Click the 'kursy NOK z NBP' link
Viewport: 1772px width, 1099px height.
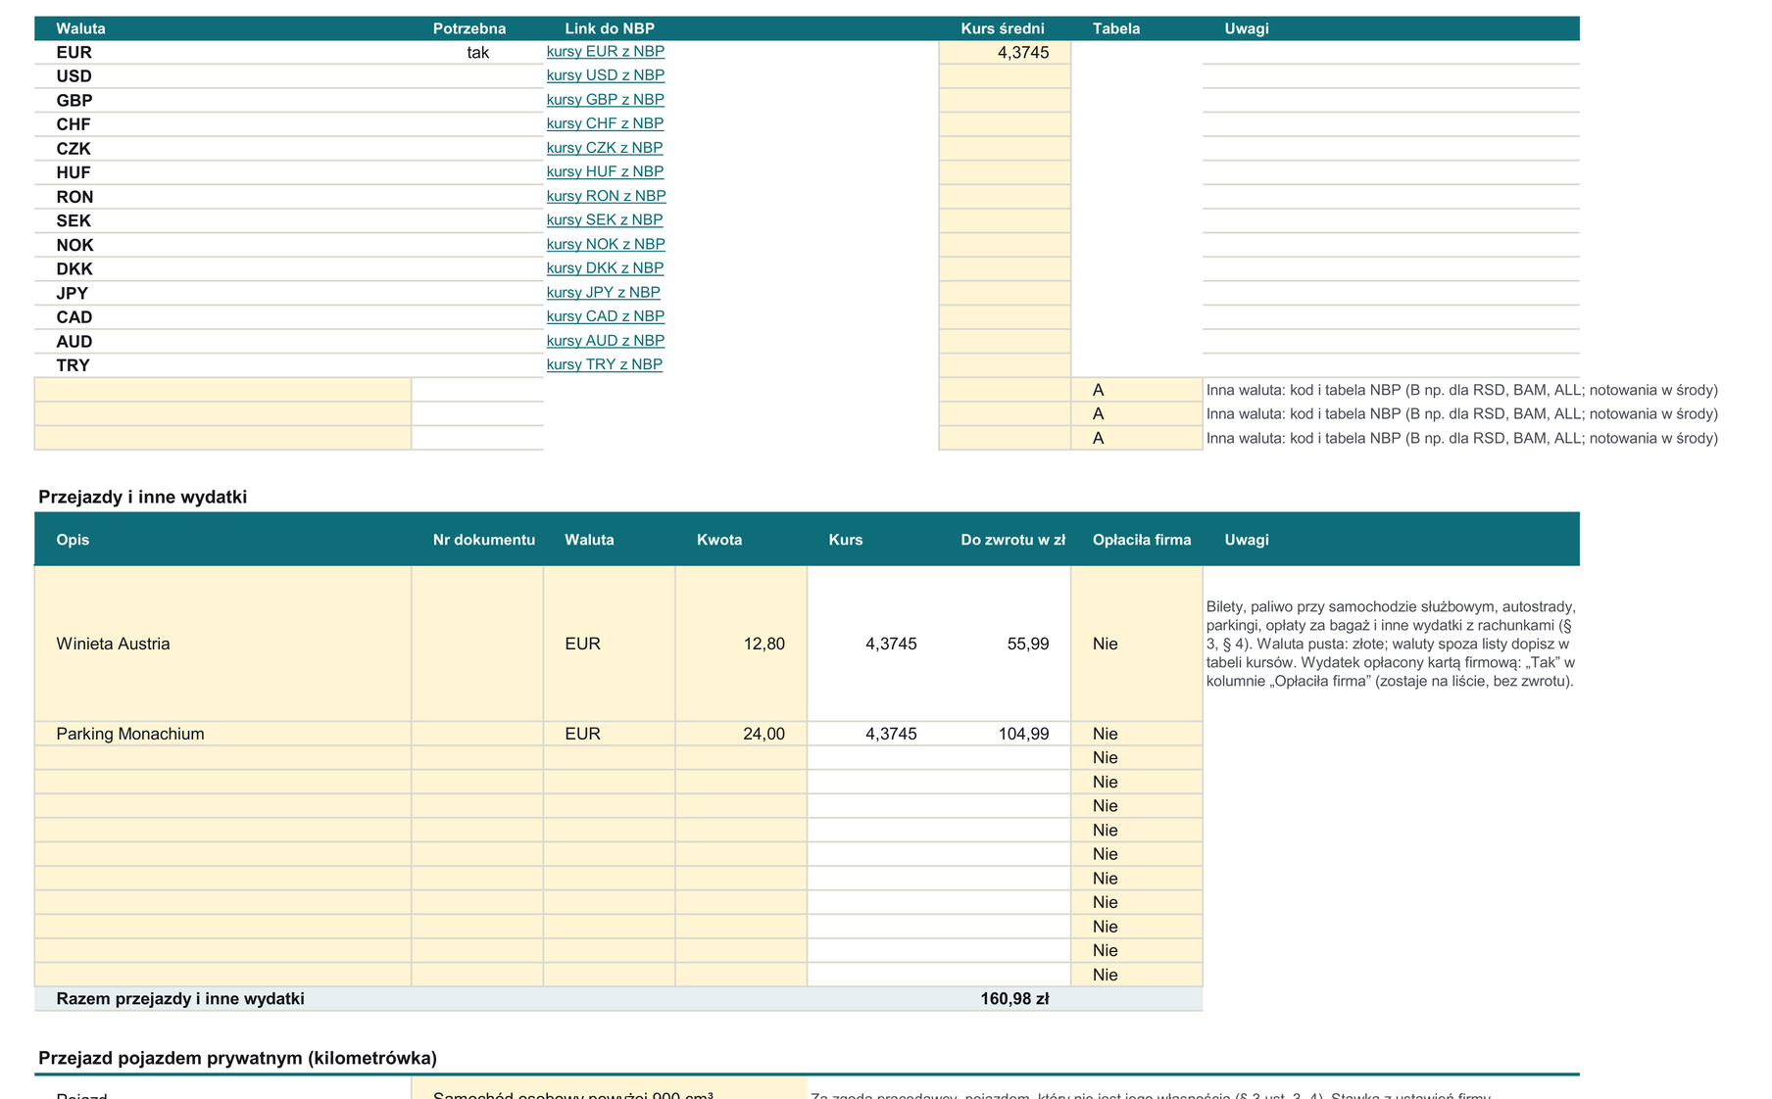pos(606,244)
